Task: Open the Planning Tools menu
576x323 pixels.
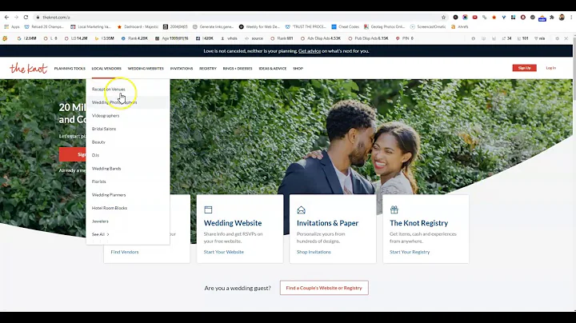Action: 70,69
